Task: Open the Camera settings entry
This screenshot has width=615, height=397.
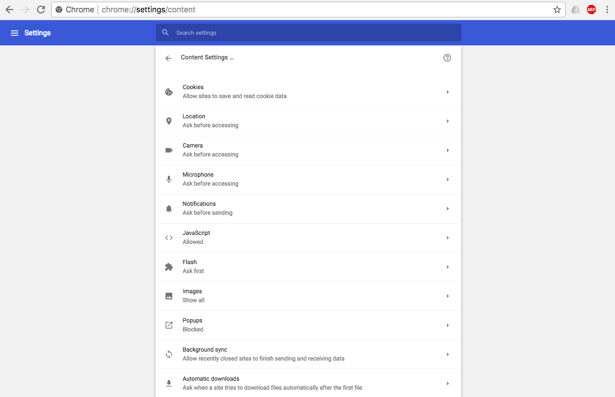Action: (x=308, y=150)
